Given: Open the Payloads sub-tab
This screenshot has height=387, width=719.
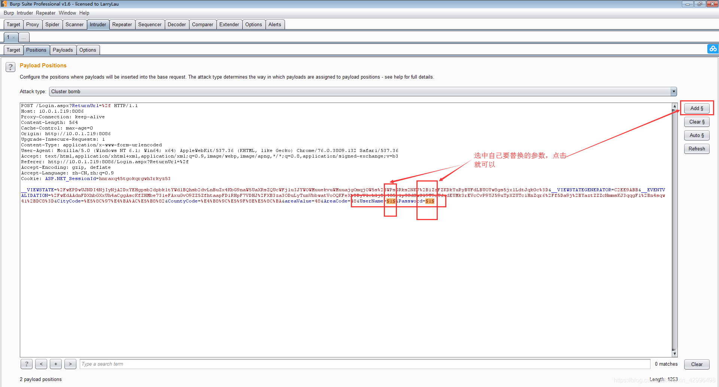Looking at the screenshot, I should point(63,50).
